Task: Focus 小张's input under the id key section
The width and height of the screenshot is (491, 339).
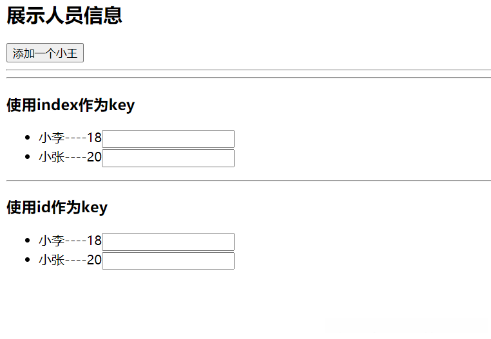Action: pyautogui.click(x=168, y=261)
